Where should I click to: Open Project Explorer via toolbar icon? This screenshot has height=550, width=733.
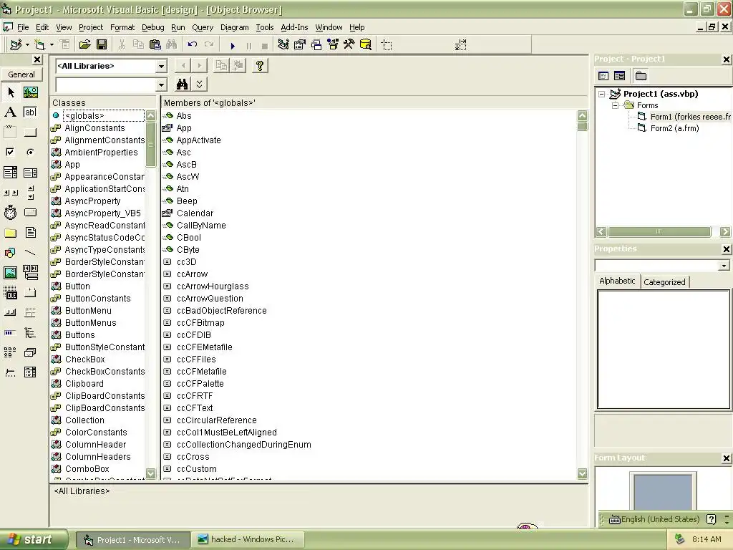pos(283,44)
